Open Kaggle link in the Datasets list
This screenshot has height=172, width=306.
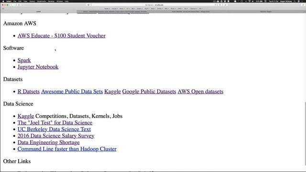click(x=112, y=91)
